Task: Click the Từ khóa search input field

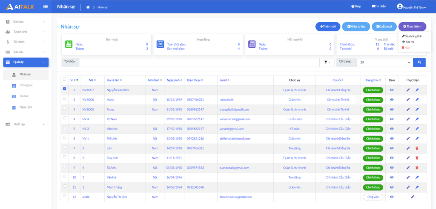Action: coord(198,62)
